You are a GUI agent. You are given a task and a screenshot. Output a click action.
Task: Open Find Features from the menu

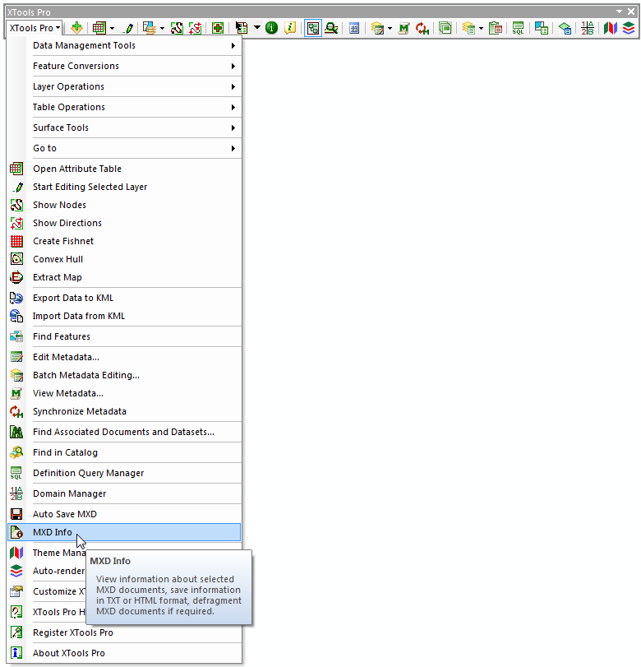pos(125,336)
